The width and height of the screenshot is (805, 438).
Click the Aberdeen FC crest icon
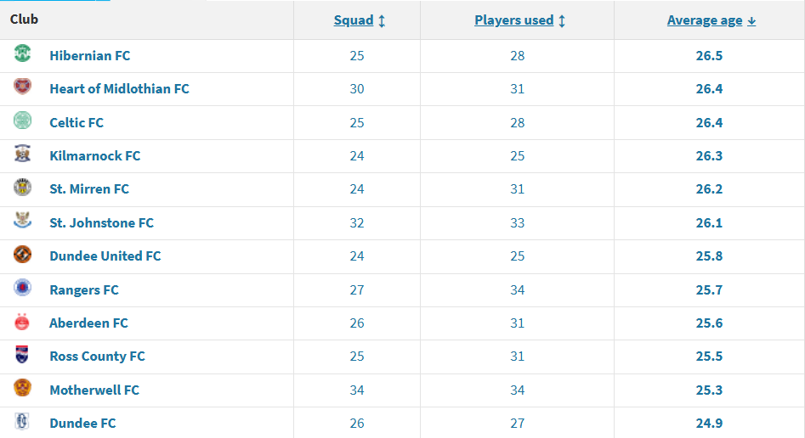pos(22,322)
